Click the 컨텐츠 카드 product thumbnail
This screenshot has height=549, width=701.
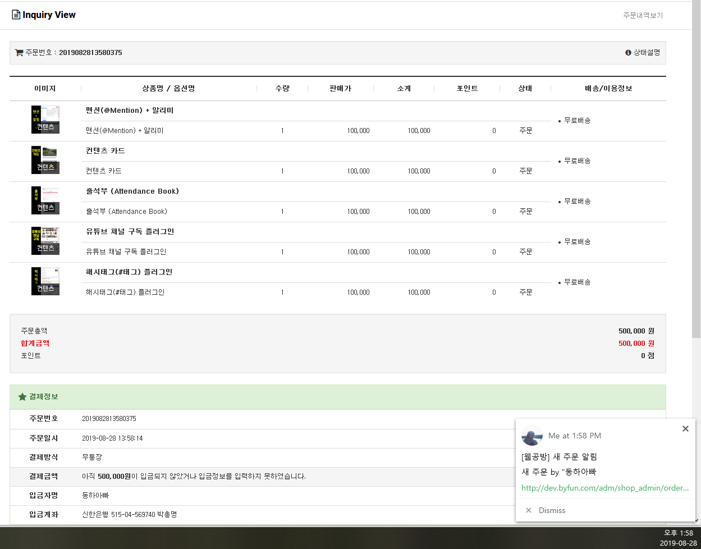45,159
